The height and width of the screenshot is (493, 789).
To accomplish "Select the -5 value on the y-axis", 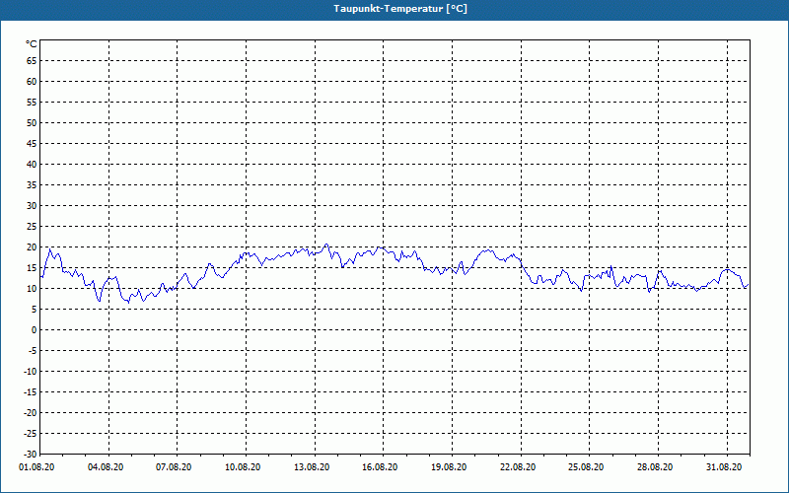I will (33, 351).
